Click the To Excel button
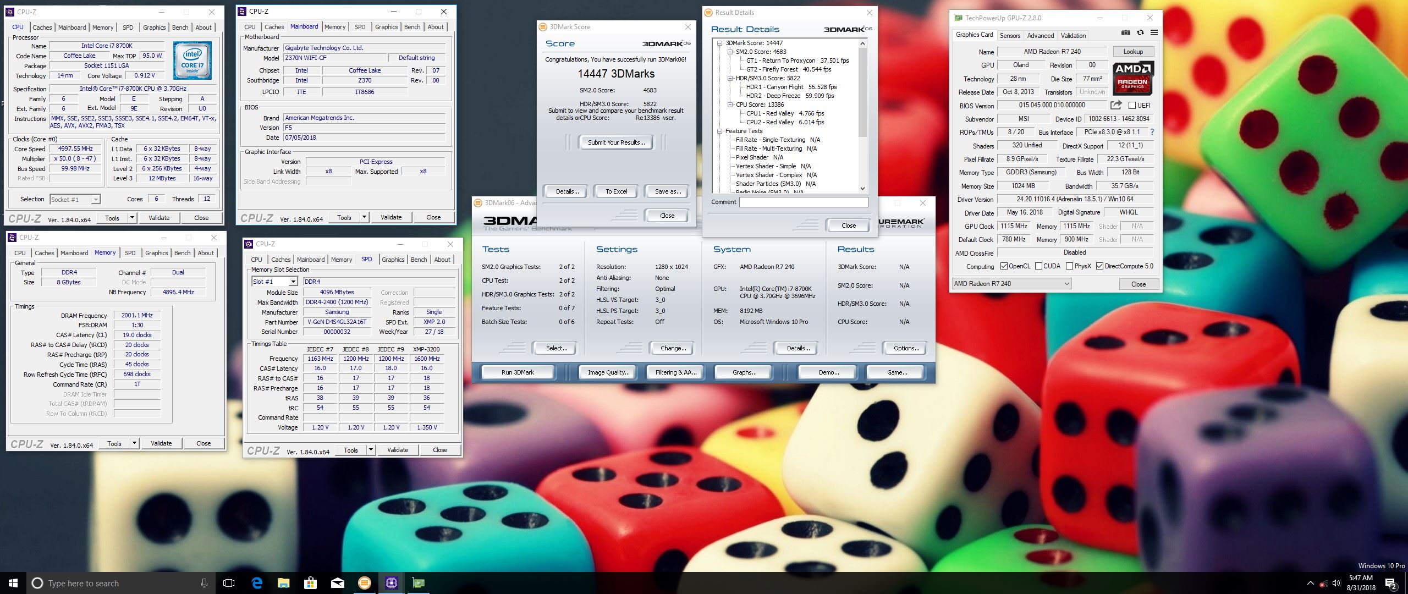This screenshot has height=594, width=1408. pos(616,191)
